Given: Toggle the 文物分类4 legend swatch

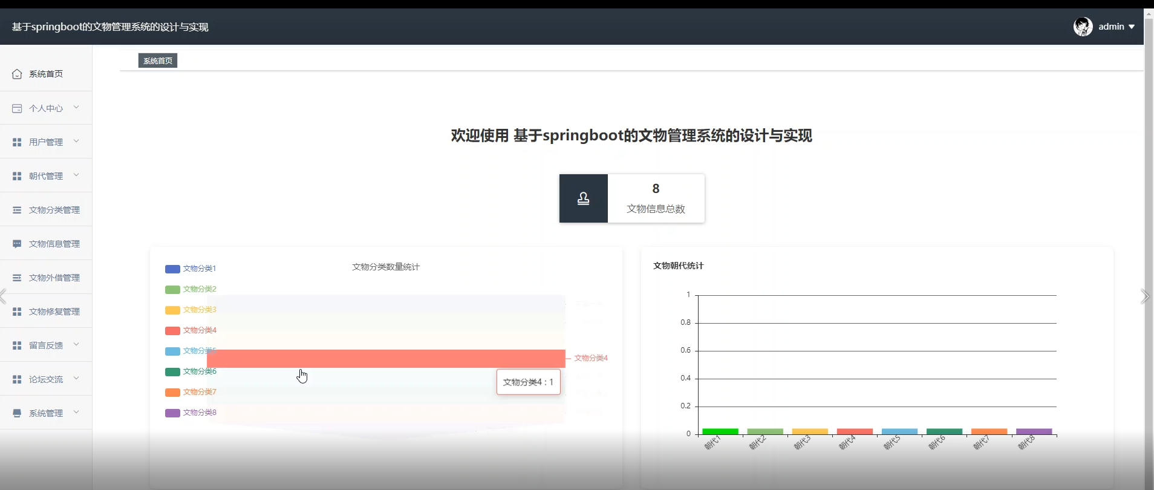Looking at the screenshot, I should pyautogui.click(x=172, y=330).
